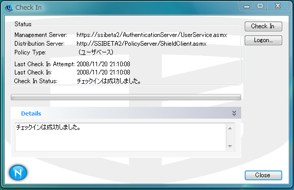Click the blue Novell N logo icon
The width and height of the screenshot is (294, 190).
pyautogui.click(x=18, y=173)
